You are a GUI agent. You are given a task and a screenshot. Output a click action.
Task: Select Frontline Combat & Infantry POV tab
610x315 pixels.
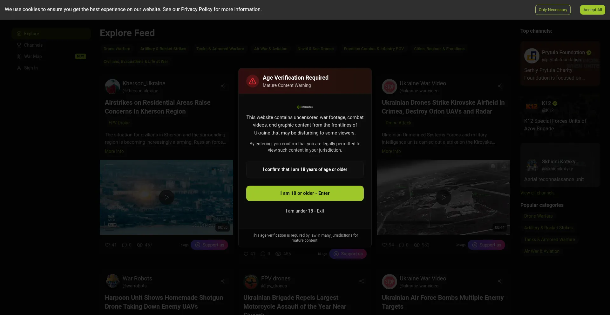374,49
